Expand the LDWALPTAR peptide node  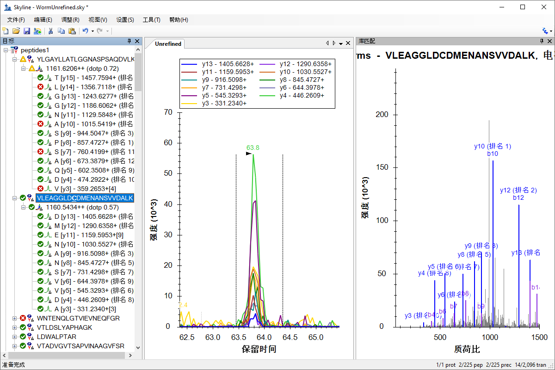[x=14, y=337]
